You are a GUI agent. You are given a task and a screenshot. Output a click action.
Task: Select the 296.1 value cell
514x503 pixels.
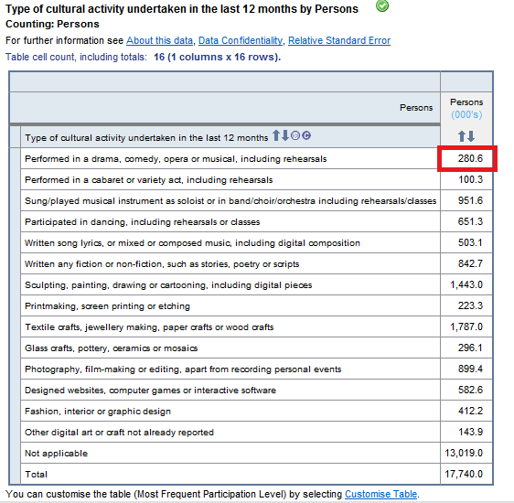[x=466, y=348]
